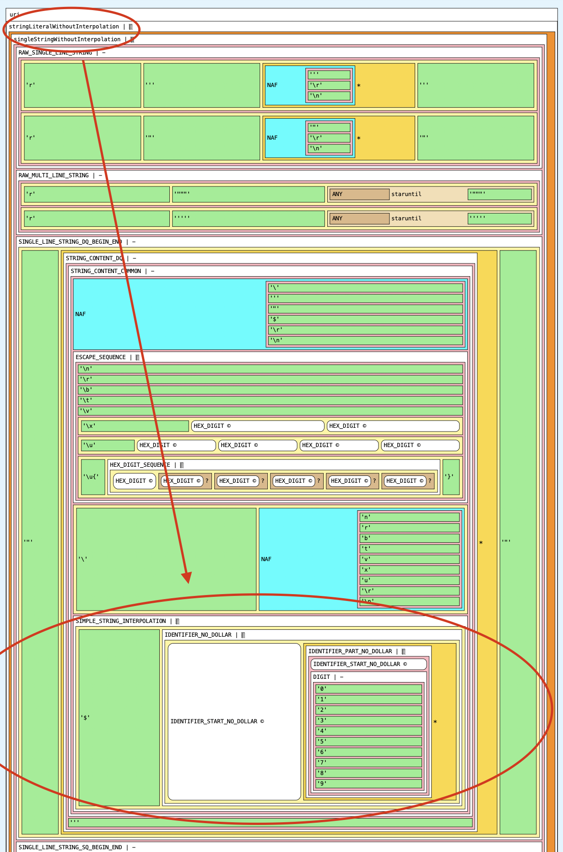Click the green '$' terminal box
The height and width of the screenshot is (852, 563).
(119, 717)
